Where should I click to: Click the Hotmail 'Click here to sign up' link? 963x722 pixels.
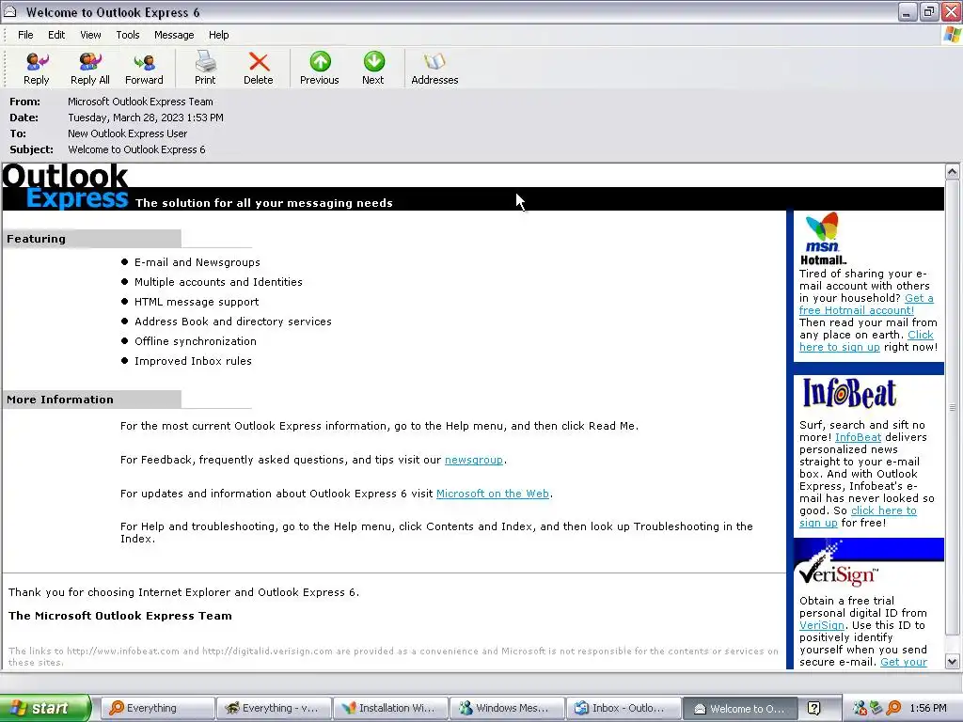pyautogui.click(x=840, y=347)
